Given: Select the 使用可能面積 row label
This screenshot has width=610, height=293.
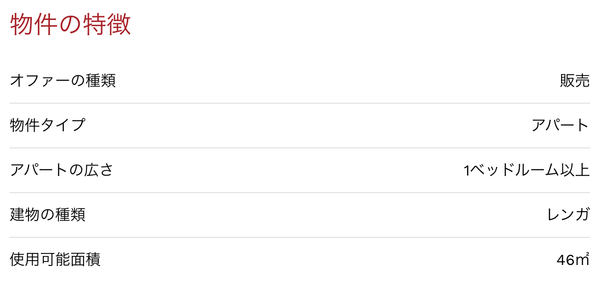Looking at the screenshot, I should 55,260.
